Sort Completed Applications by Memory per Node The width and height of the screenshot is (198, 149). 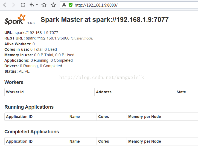point(162,141)
